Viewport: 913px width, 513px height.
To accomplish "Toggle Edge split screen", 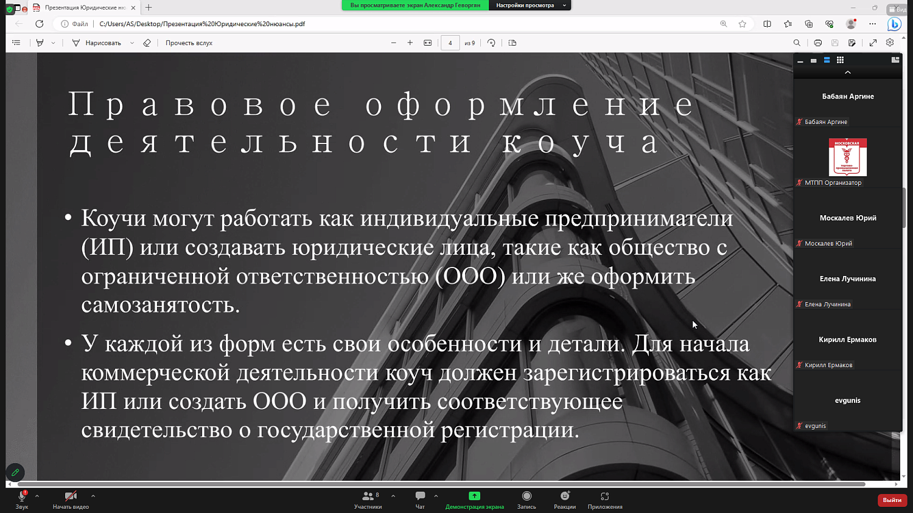I will click(767, 24).
